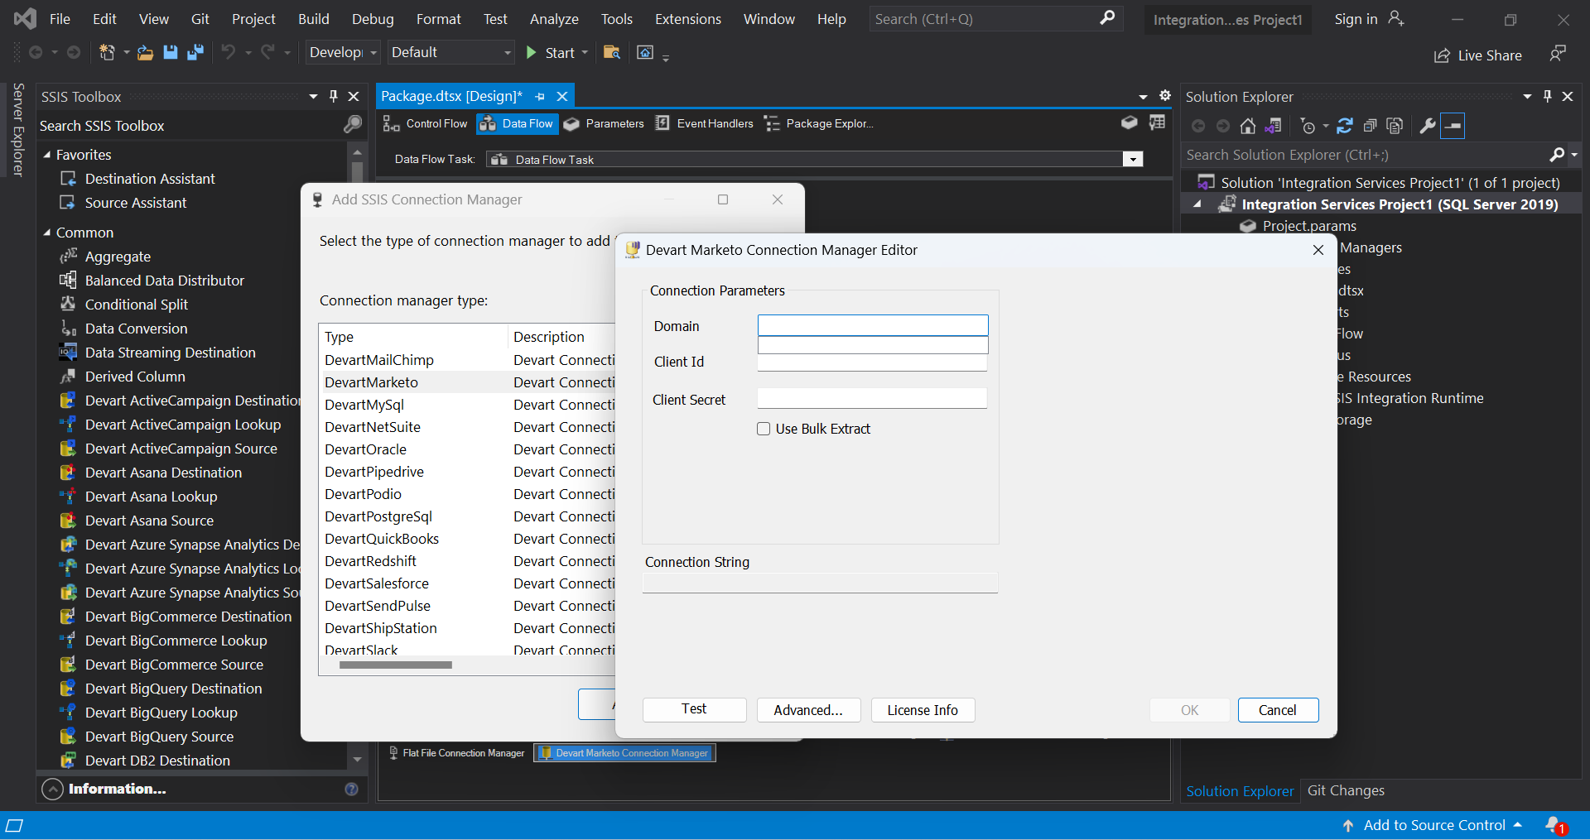
Task: Click the Solution Explorer Properties wrench icon
Action: click(1428, 126)
